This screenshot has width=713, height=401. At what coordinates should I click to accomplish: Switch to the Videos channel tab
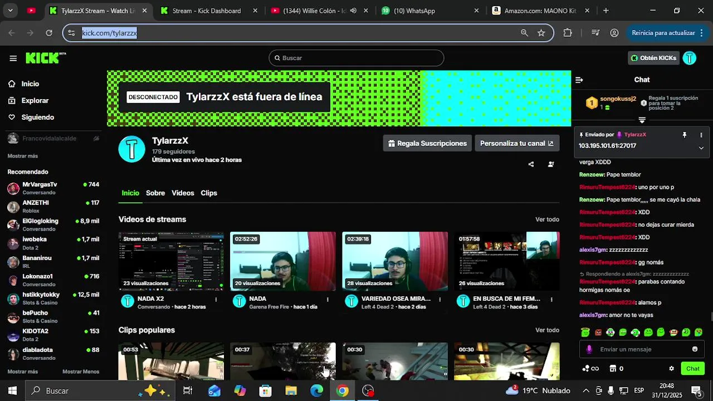pyautogui.click(x=183, y=193)
